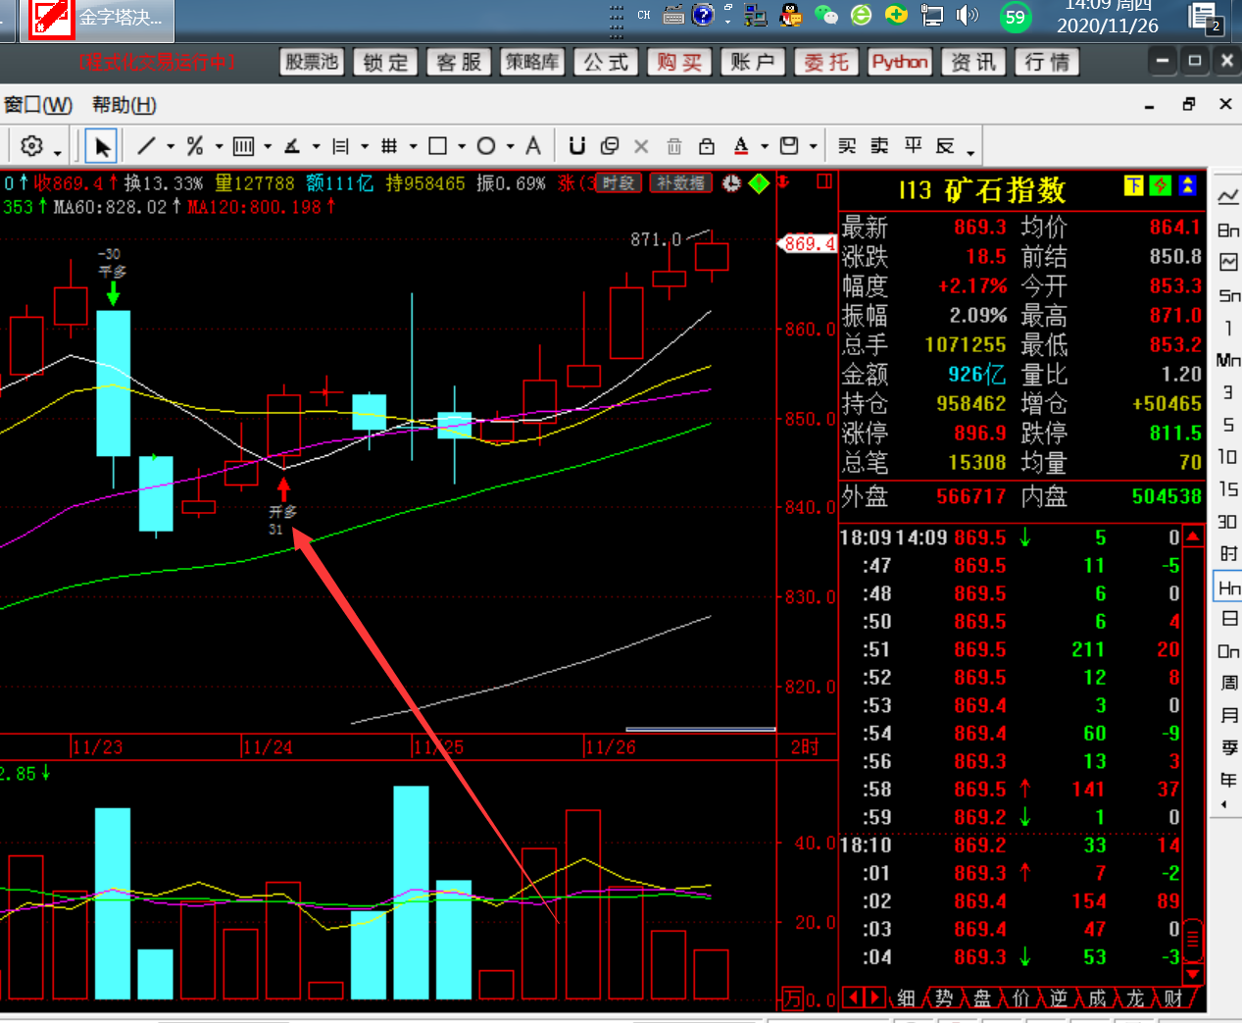
Task: Select the angle line tool
Action: [291, 146]
